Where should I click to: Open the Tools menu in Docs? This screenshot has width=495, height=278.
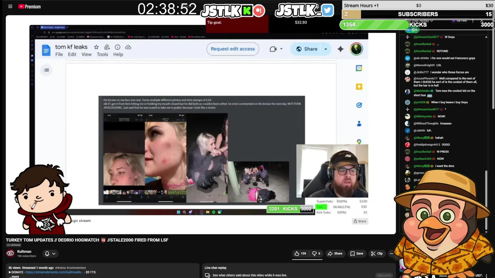(x=102, y=54)
